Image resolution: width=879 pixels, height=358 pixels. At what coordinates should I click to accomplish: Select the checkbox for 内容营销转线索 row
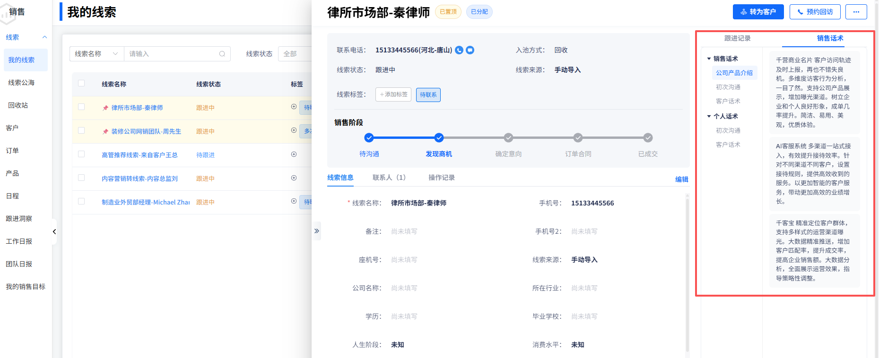point(81,178)
